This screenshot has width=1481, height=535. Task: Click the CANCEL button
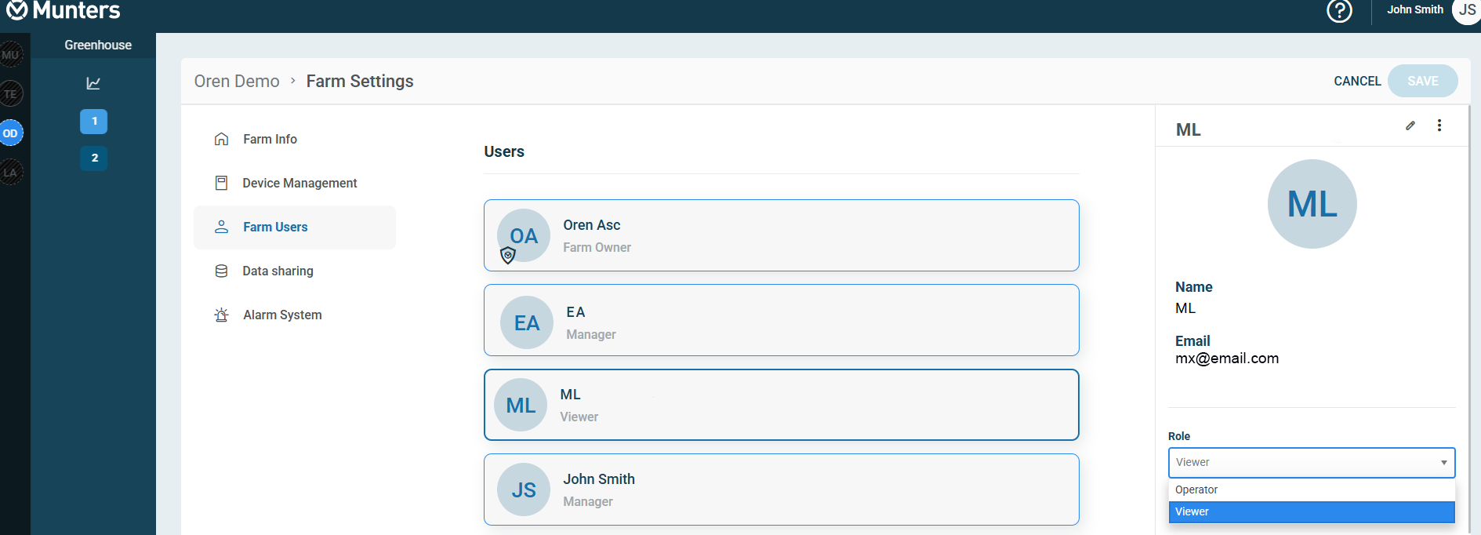click(x=1357, y=81)
